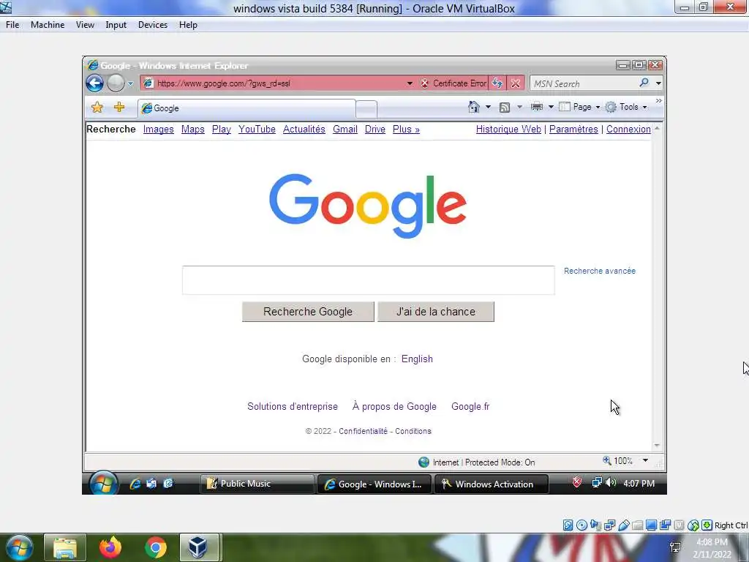
Task: Launch Internet Explorer from Vista quick launch
Action: (x=135, y=484)
